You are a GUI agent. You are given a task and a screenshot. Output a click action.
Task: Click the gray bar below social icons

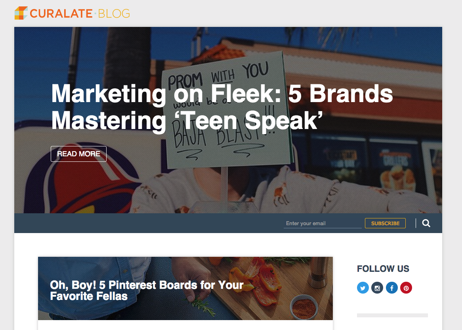click(x=392, y=315)
